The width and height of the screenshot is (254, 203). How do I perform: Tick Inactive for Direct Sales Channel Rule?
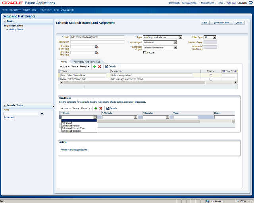pos(211,75)
